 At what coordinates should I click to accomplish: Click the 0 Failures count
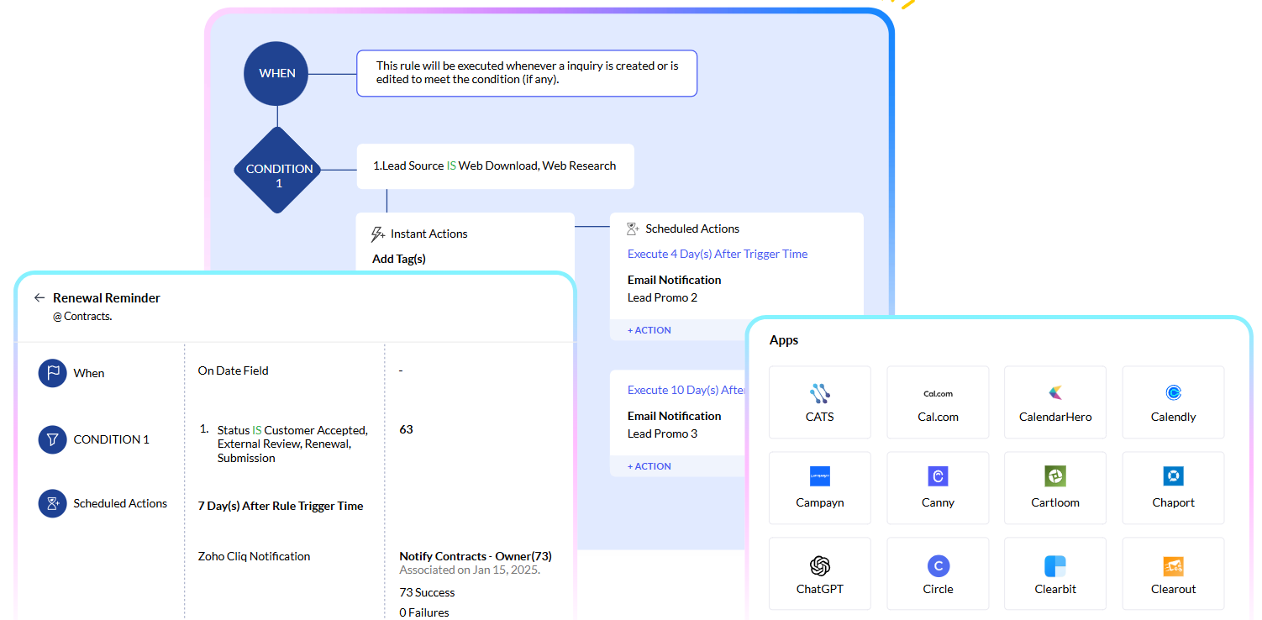point(424,612)
